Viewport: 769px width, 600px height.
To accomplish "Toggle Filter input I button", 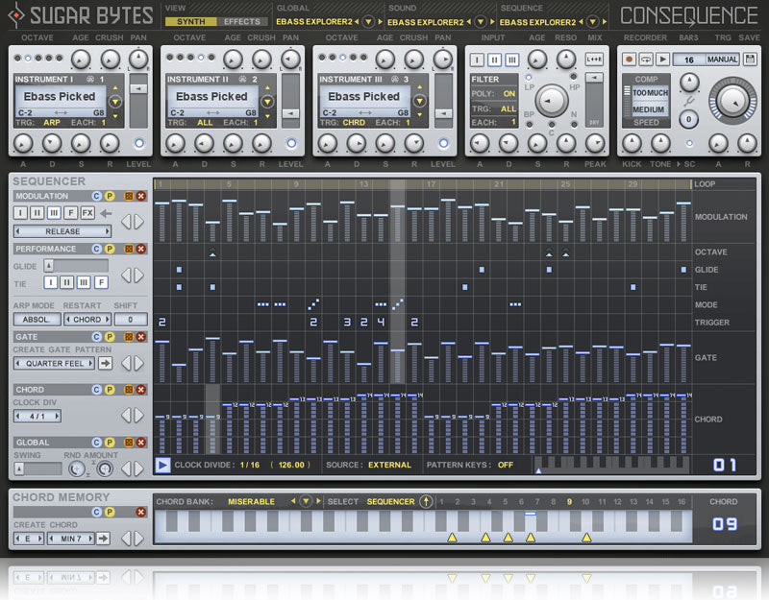I will [477, 60].
